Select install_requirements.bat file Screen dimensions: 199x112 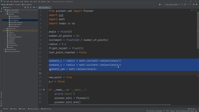click(14, 37)
